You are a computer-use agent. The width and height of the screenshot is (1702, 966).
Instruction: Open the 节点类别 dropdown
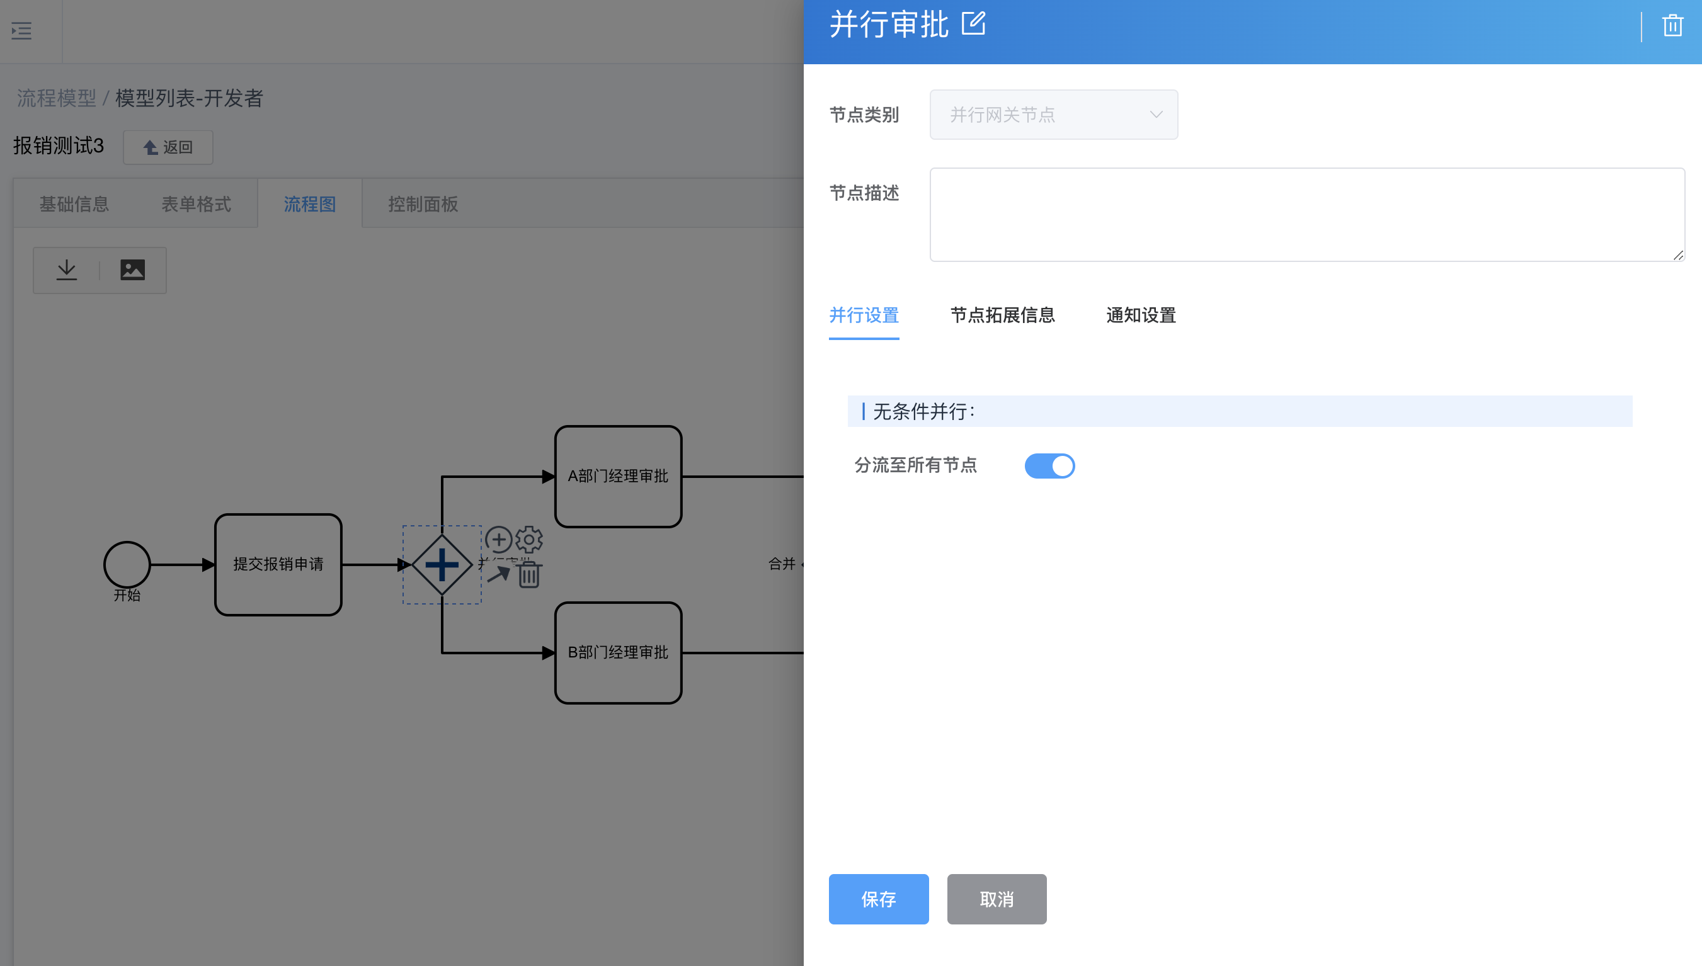click(1053, 115)
